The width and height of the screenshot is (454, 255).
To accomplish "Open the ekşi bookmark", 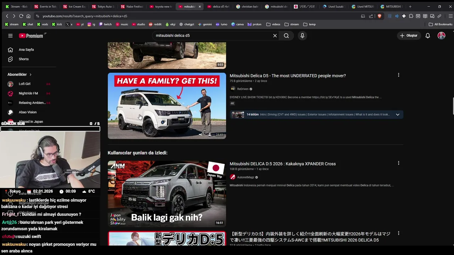I will point(170,24).
